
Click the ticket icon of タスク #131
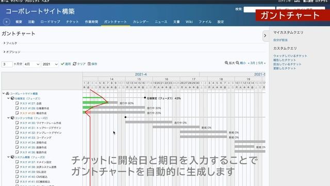point(17,128)
